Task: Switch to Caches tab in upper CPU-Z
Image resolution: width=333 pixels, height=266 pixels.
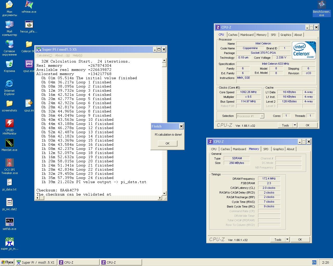Action: (233, 35)
